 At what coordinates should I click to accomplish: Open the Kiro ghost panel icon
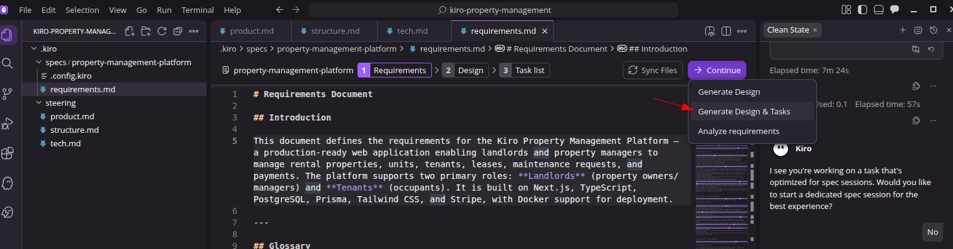[7, 183]
